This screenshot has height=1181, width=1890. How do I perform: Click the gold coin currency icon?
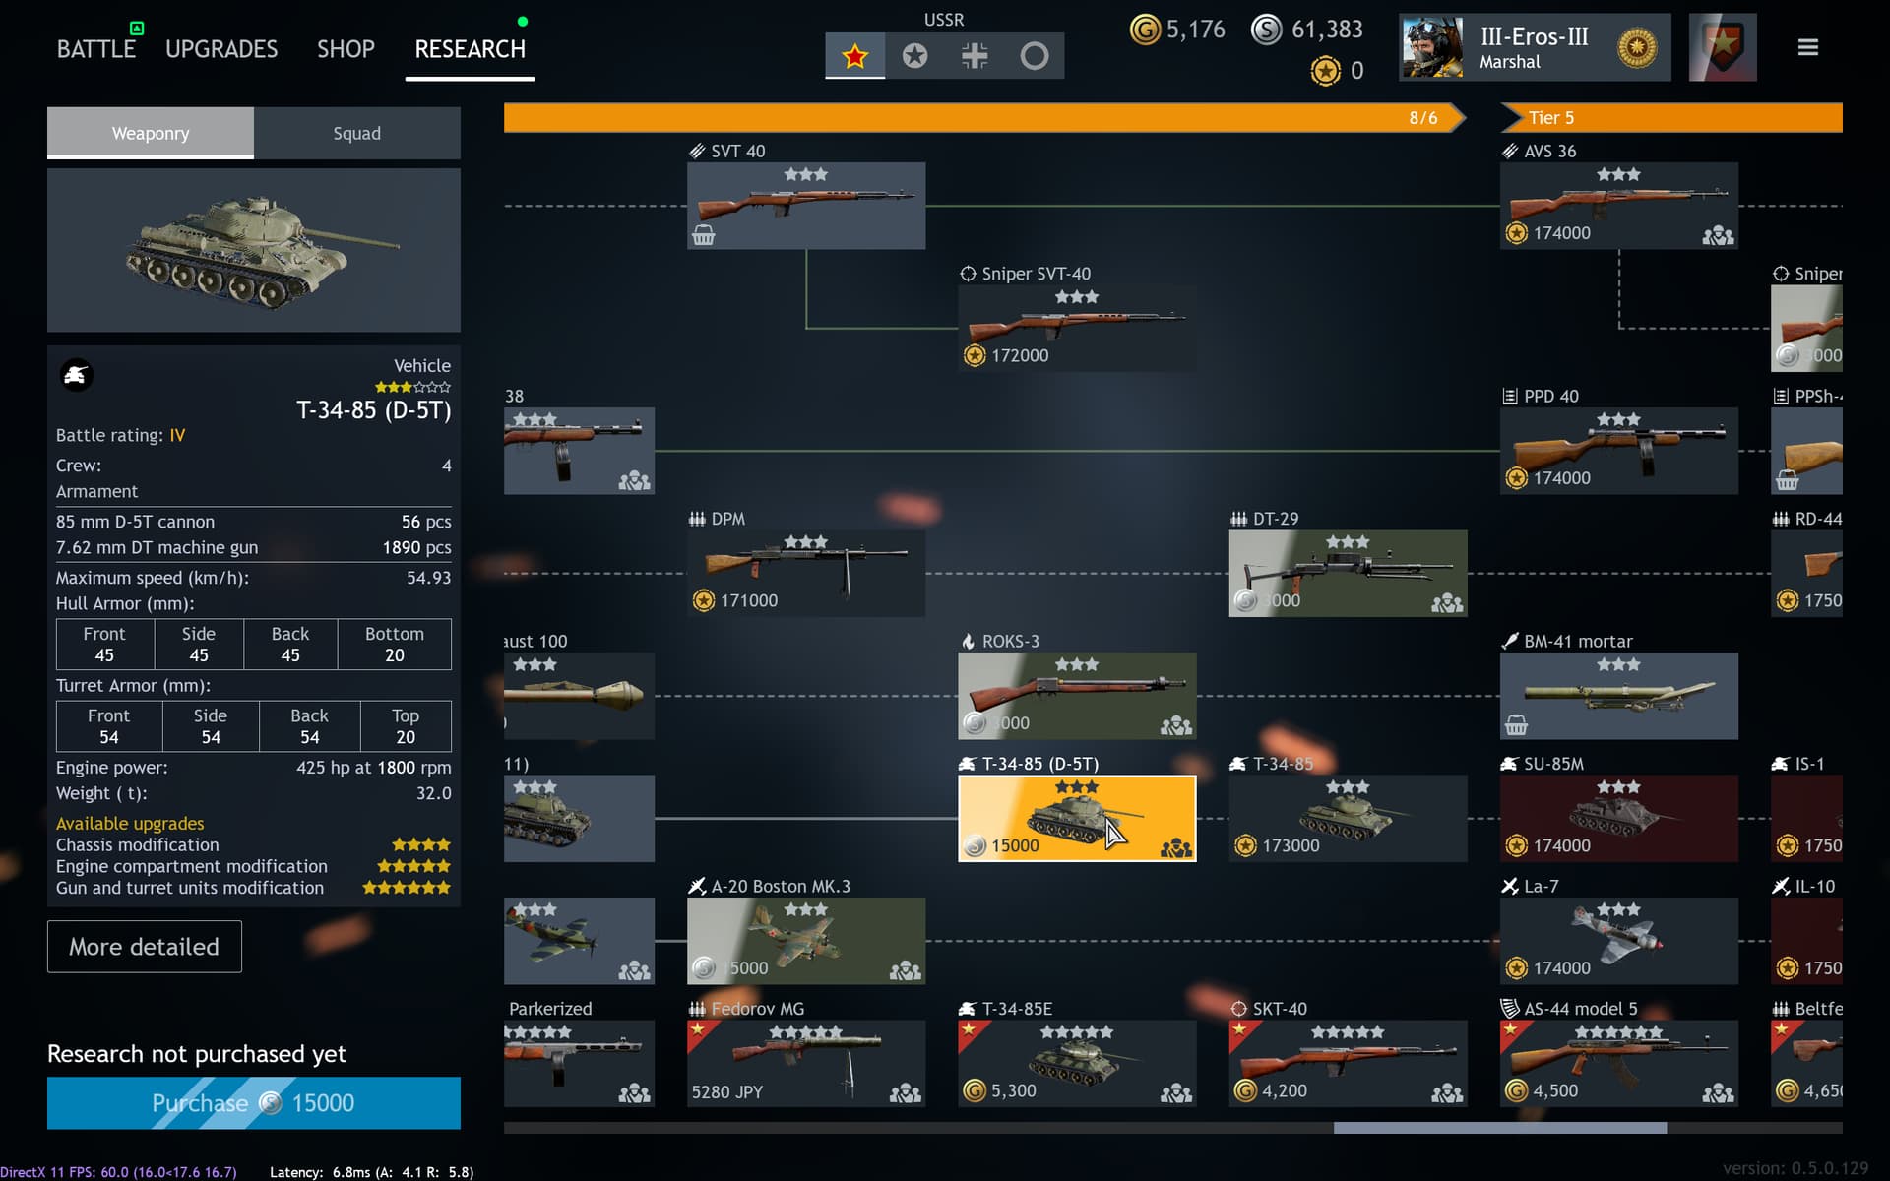1145,30
